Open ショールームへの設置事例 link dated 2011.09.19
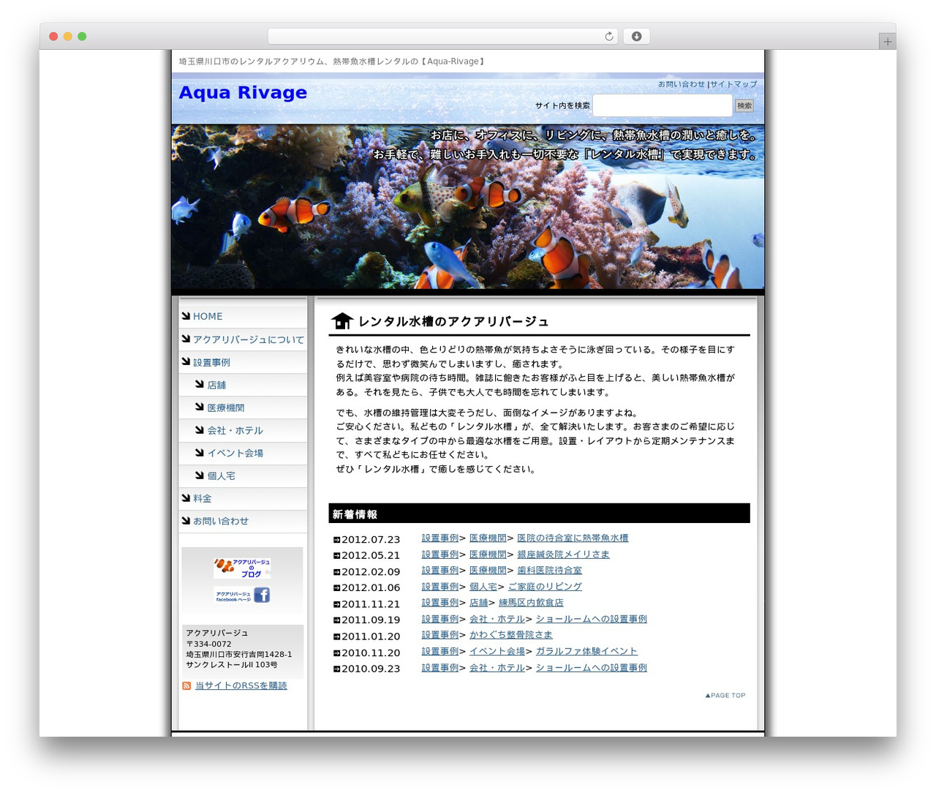The height and width of the screenshot is (793, 936). (x=592, y=619)
